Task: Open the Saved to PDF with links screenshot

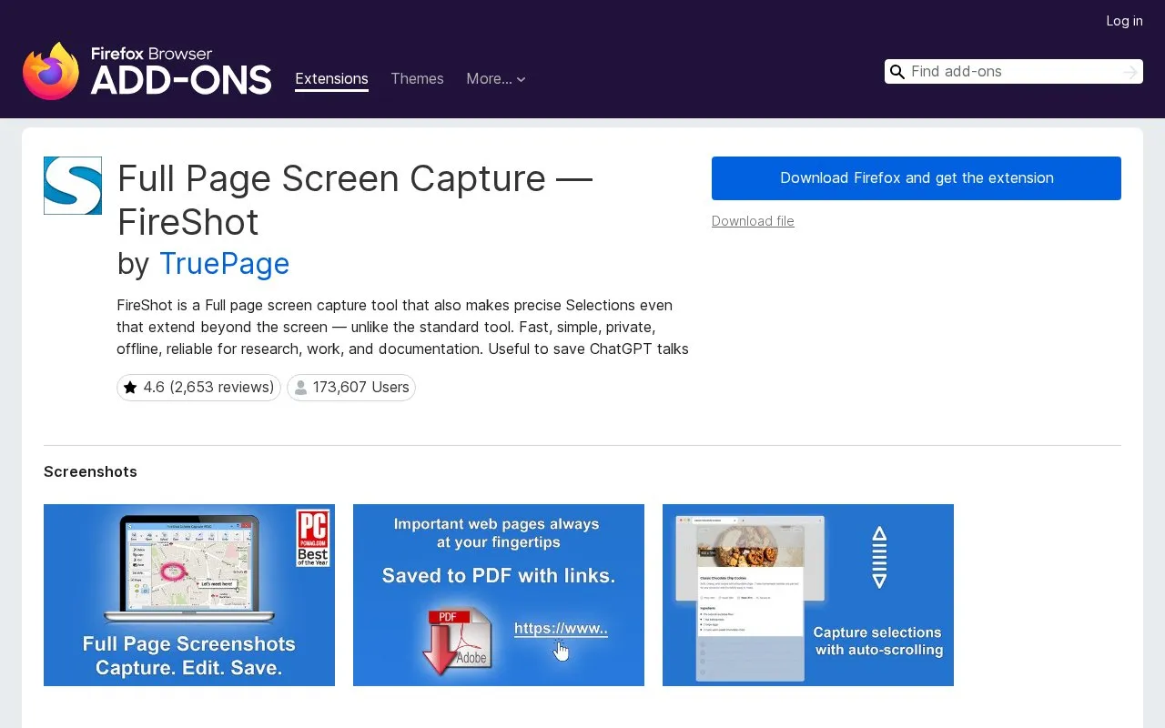Action: (499, 595)
